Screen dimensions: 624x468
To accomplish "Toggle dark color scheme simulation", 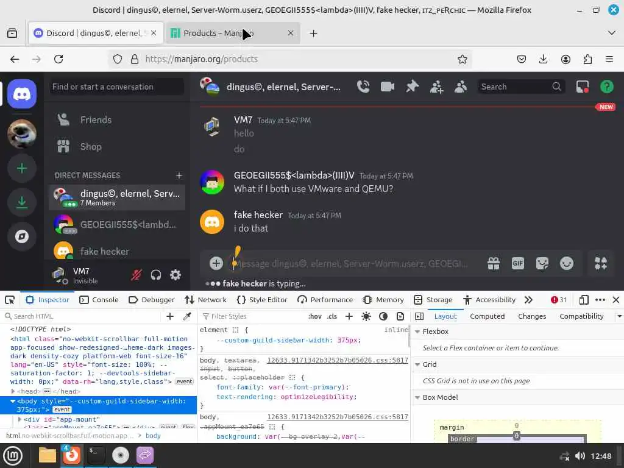I will pos(383,316).
